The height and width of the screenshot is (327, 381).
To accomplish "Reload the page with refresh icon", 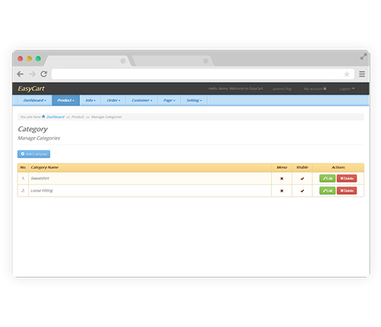I will coord(44,74).
